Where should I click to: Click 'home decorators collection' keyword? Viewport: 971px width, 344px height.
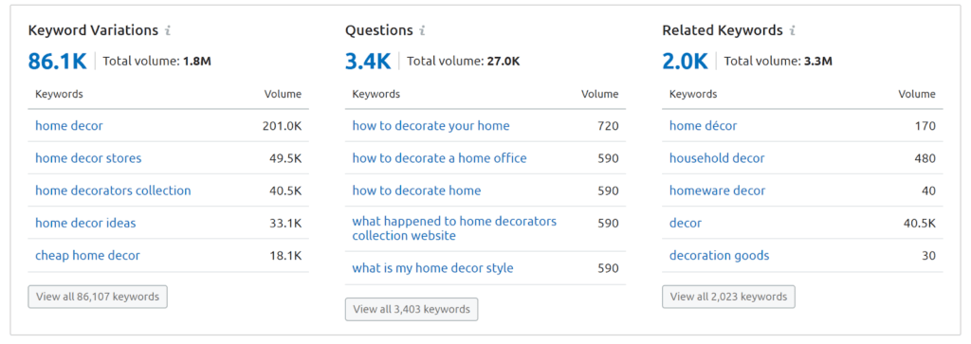click(x=114, y=190)
